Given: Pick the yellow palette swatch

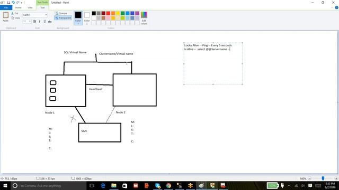Looking at the screenshot, I should pyautogui.click(x=118, y=13).
